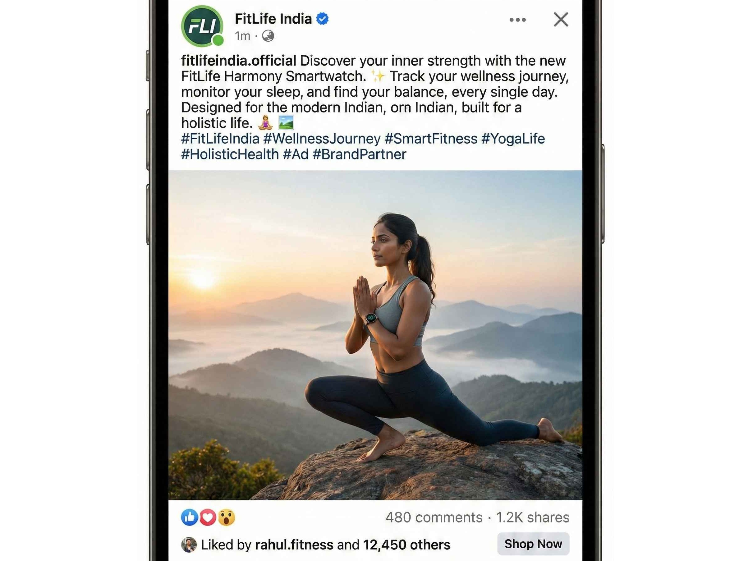Click the green online status dot
The image size is (748, 561).
[x=218, y=40]
